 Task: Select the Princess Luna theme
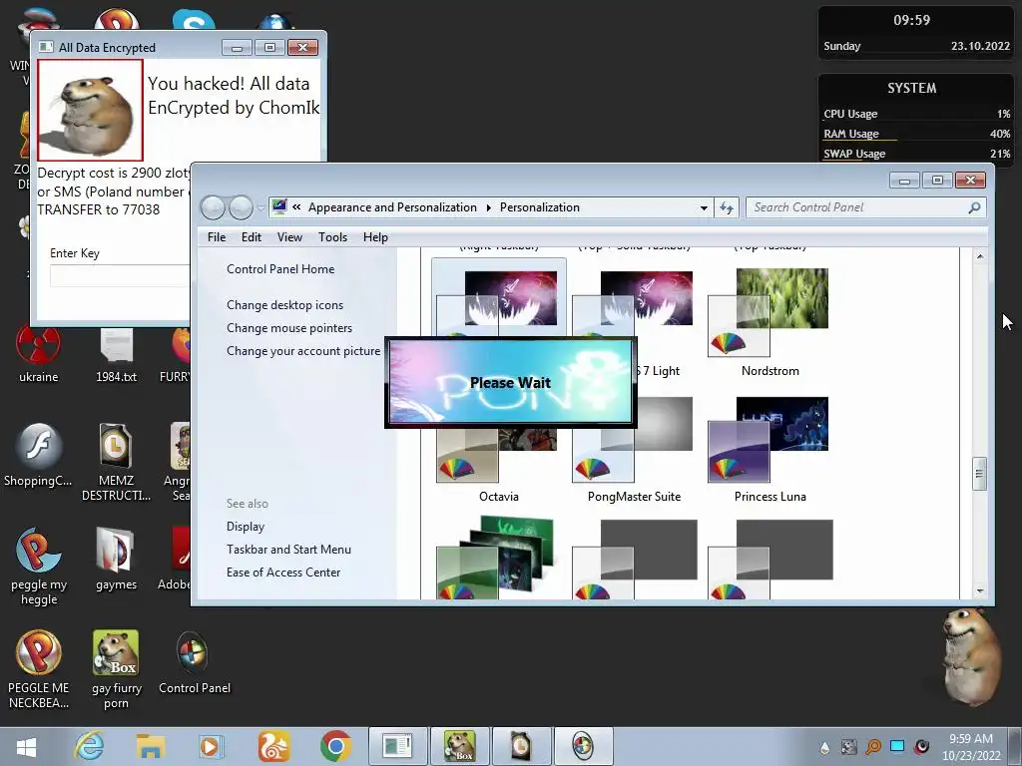coord(769,449)
